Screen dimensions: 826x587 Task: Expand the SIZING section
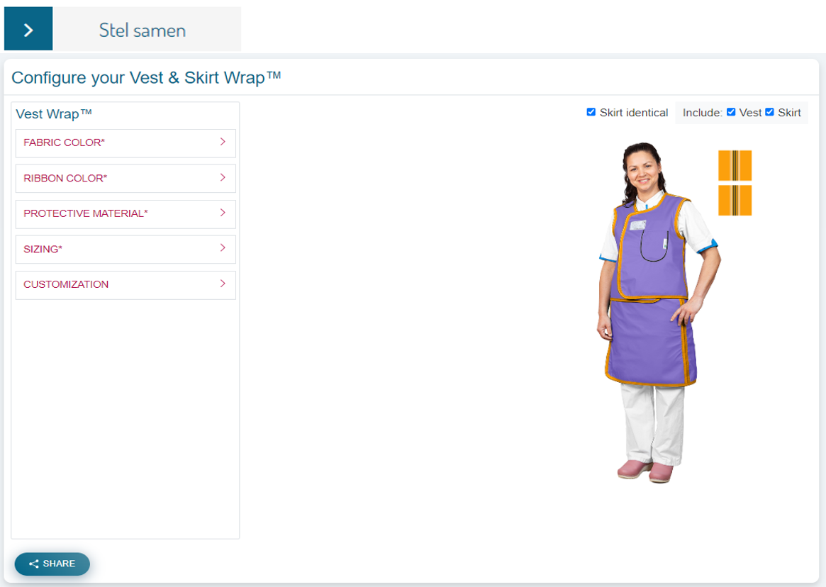click(x=125, y=249)
